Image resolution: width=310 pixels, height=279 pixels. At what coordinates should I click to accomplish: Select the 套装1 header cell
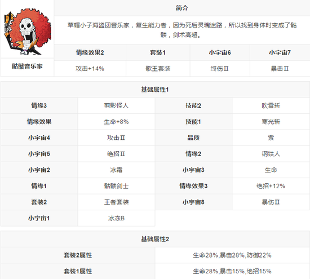(x=158, y=52)
